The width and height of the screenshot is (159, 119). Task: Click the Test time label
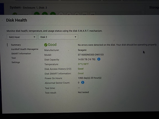[x=50, y=88]
